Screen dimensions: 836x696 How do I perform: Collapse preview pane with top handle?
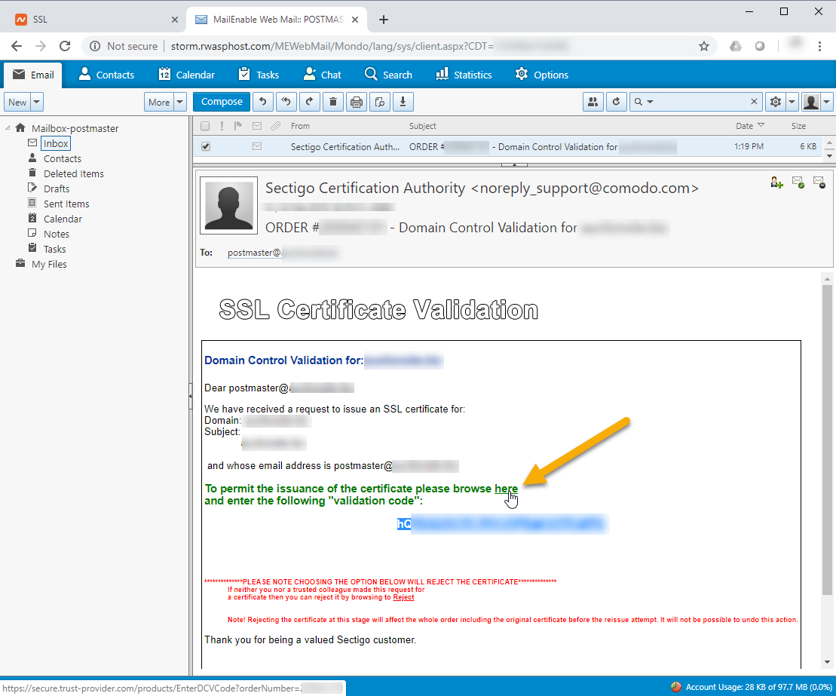515,165
